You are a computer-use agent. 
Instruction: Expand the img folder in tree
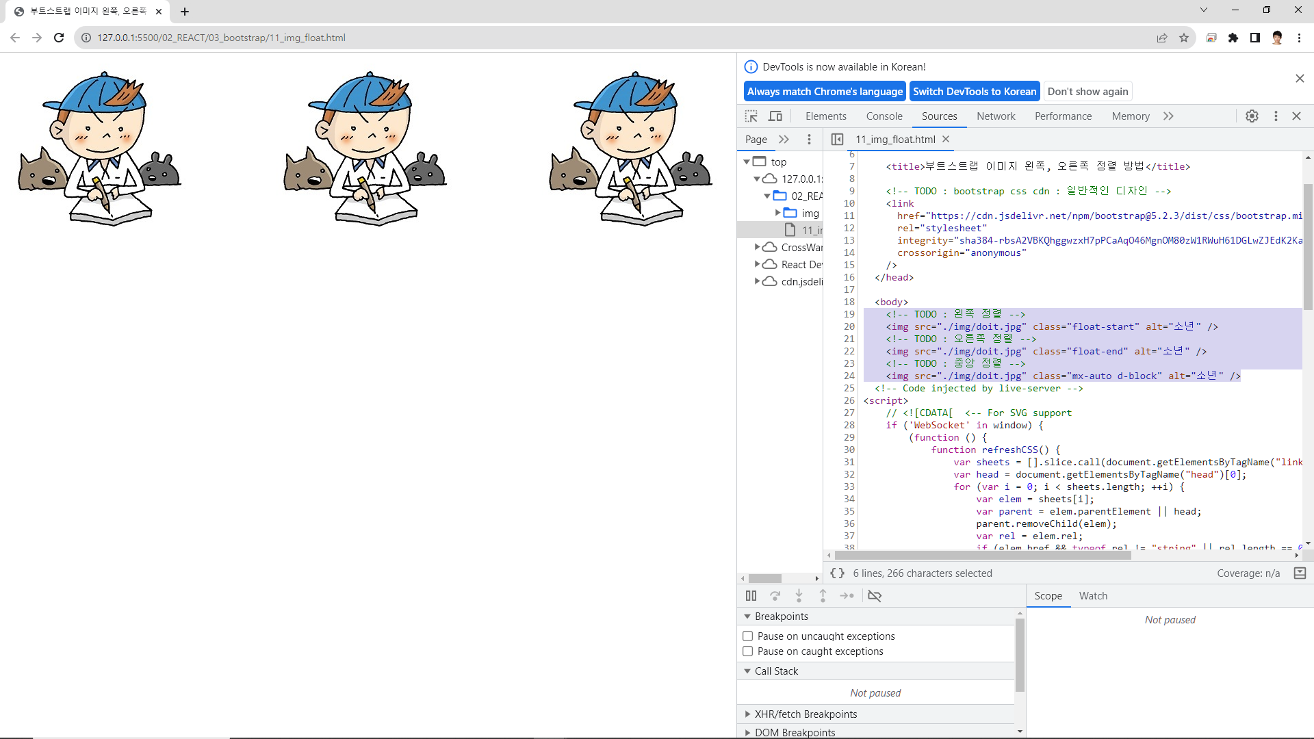point(777,213)
